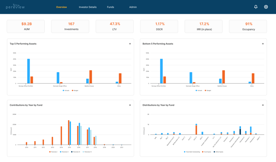Open Contributions by Year chart menu
Viewport: 276px width, 162px height.
click(130, 105)
